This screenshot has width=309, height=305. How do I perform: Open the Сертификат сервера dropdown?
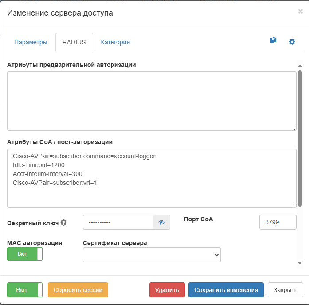pos(152,255)
